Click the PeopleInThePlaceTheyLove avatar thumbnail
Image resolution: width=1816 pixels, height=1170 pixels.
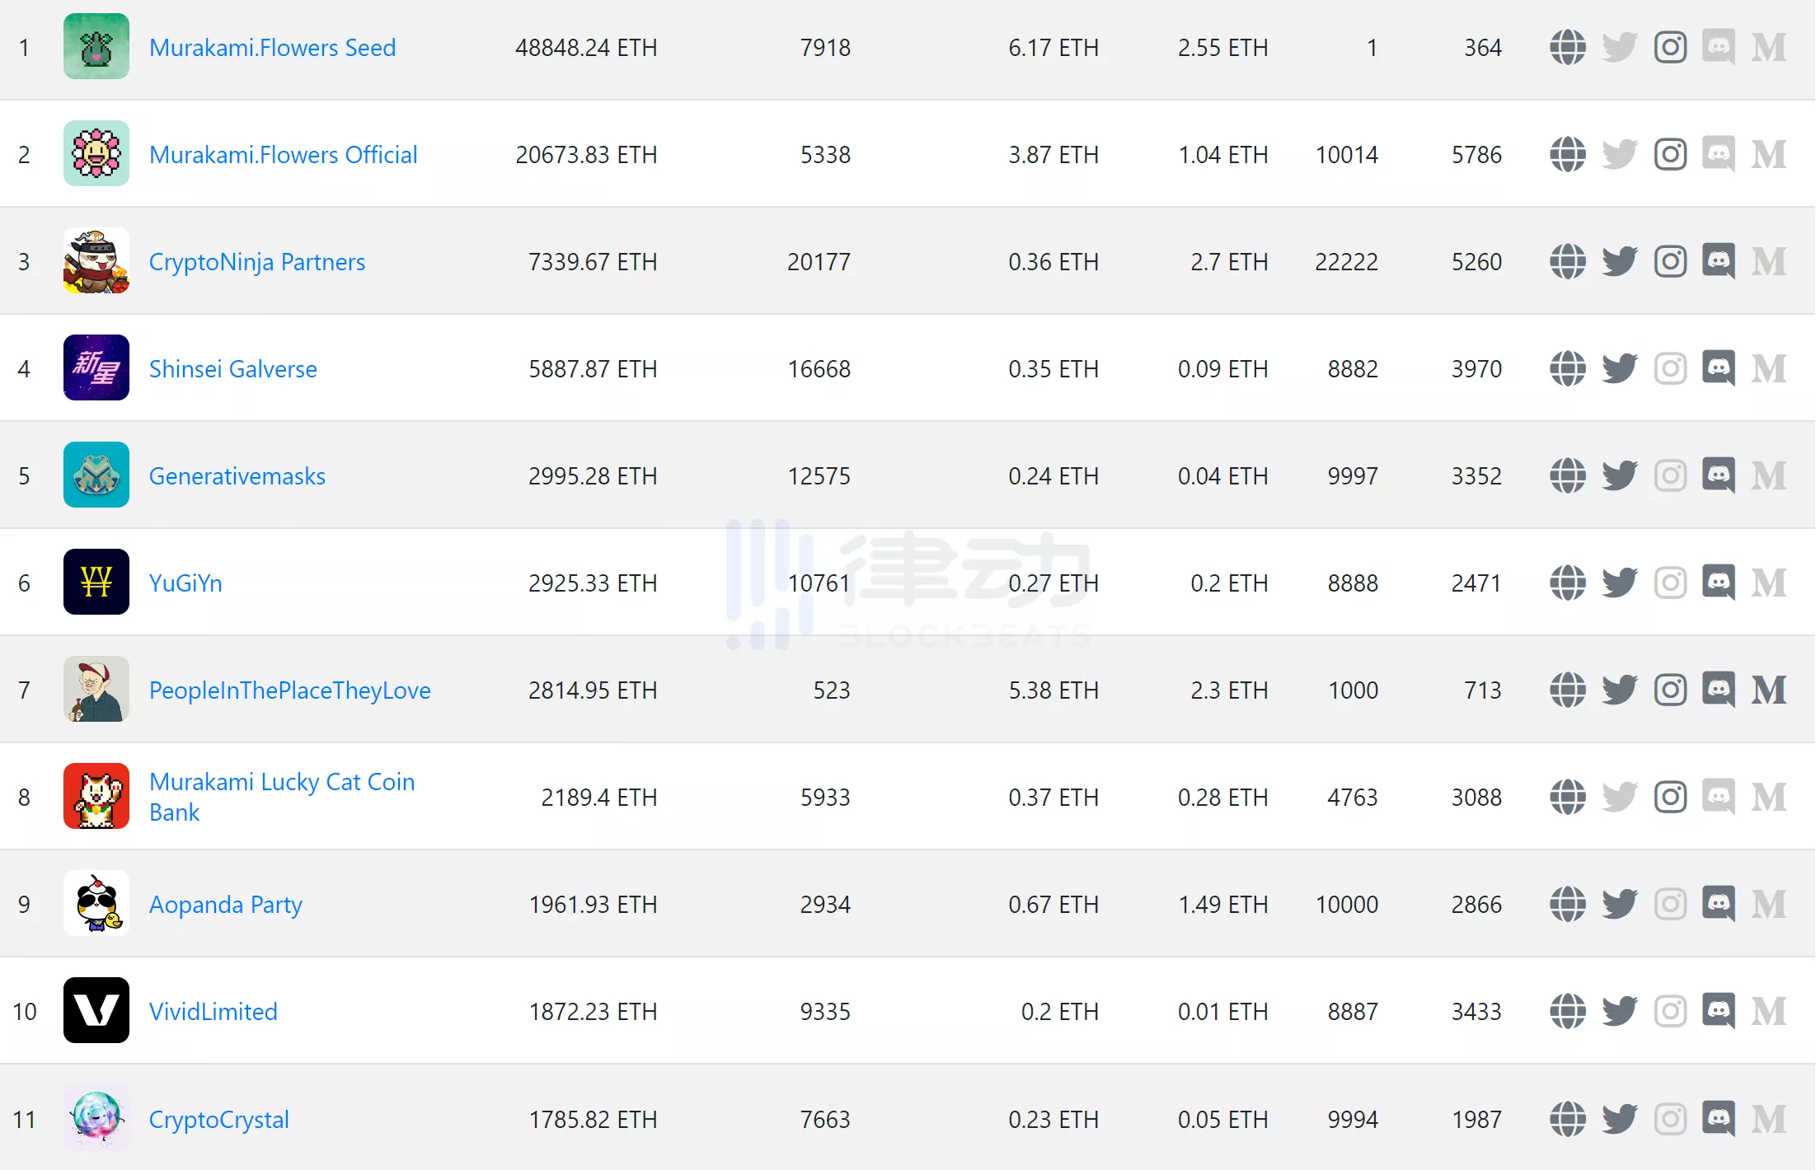(x=96, y=689)
